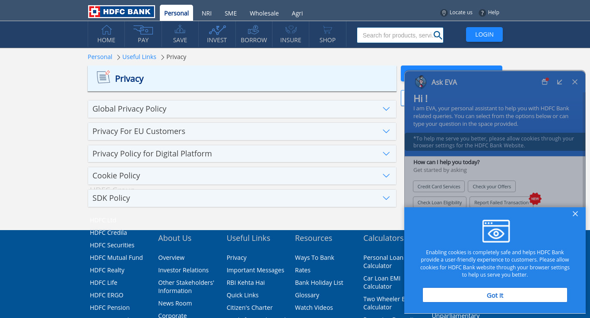Viewport: 590px width, 318px height.
Task: Expand Privacy For EU Customers section
Action: [242, 131]
